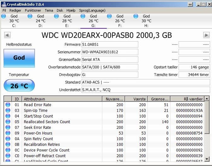
Task: Click status orb for Spin-Up Time
Action: (x=8, y=110)
